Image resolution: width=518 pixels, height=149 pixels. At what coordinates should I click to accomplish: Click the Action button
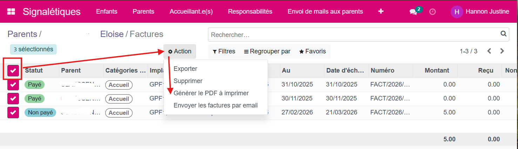[x=180, y=51]
